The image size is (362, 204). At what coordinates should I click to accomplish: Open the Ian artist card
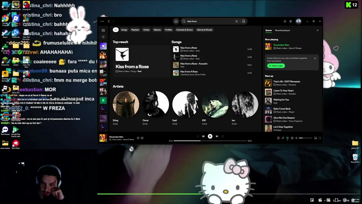245,108
